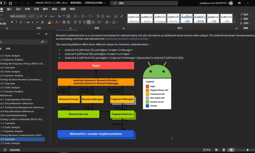Clear all formatting with the eraser A icon
Viewport: 255px width, 153px height.
(x=60, y=16)
